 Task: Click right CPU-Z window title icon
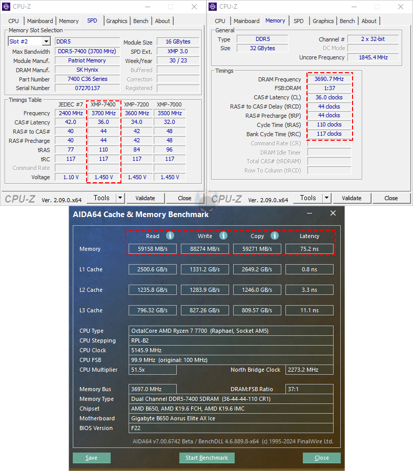(x=213, y=7)
